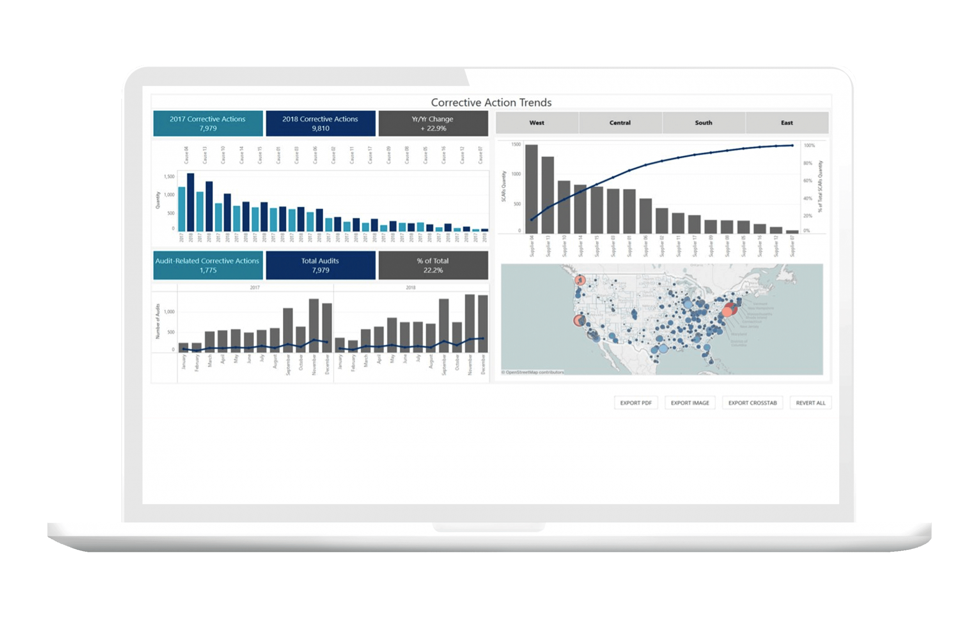975x619 pixels.
Task: Click the Corrective Action Trends title
Action: [491, 103]
